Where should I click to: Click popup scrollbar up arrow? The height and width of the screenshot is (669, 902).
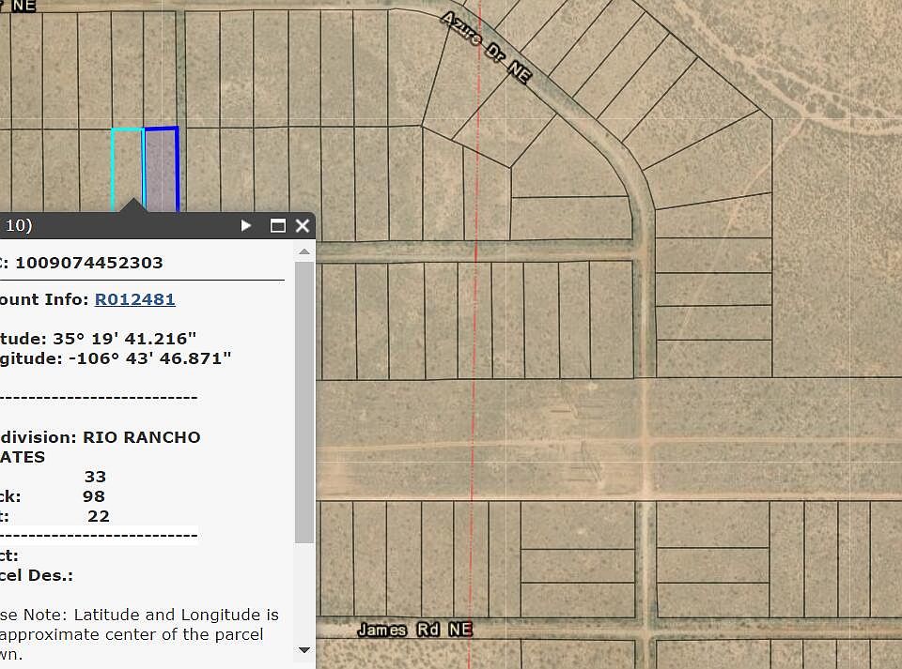pyautogui.click(x=304, y=251)
